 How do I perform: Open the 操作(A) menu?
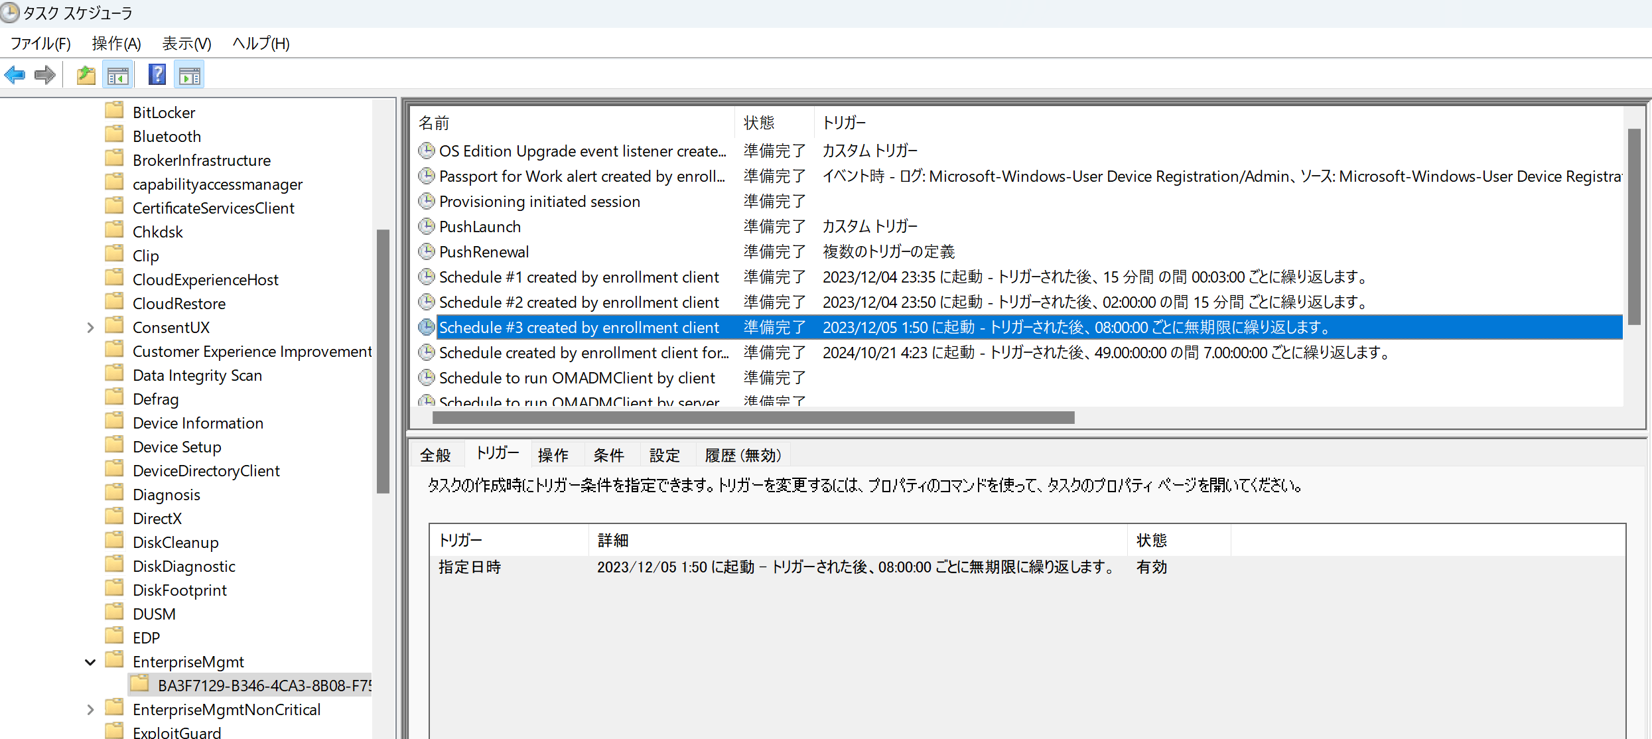click(117, 44)
